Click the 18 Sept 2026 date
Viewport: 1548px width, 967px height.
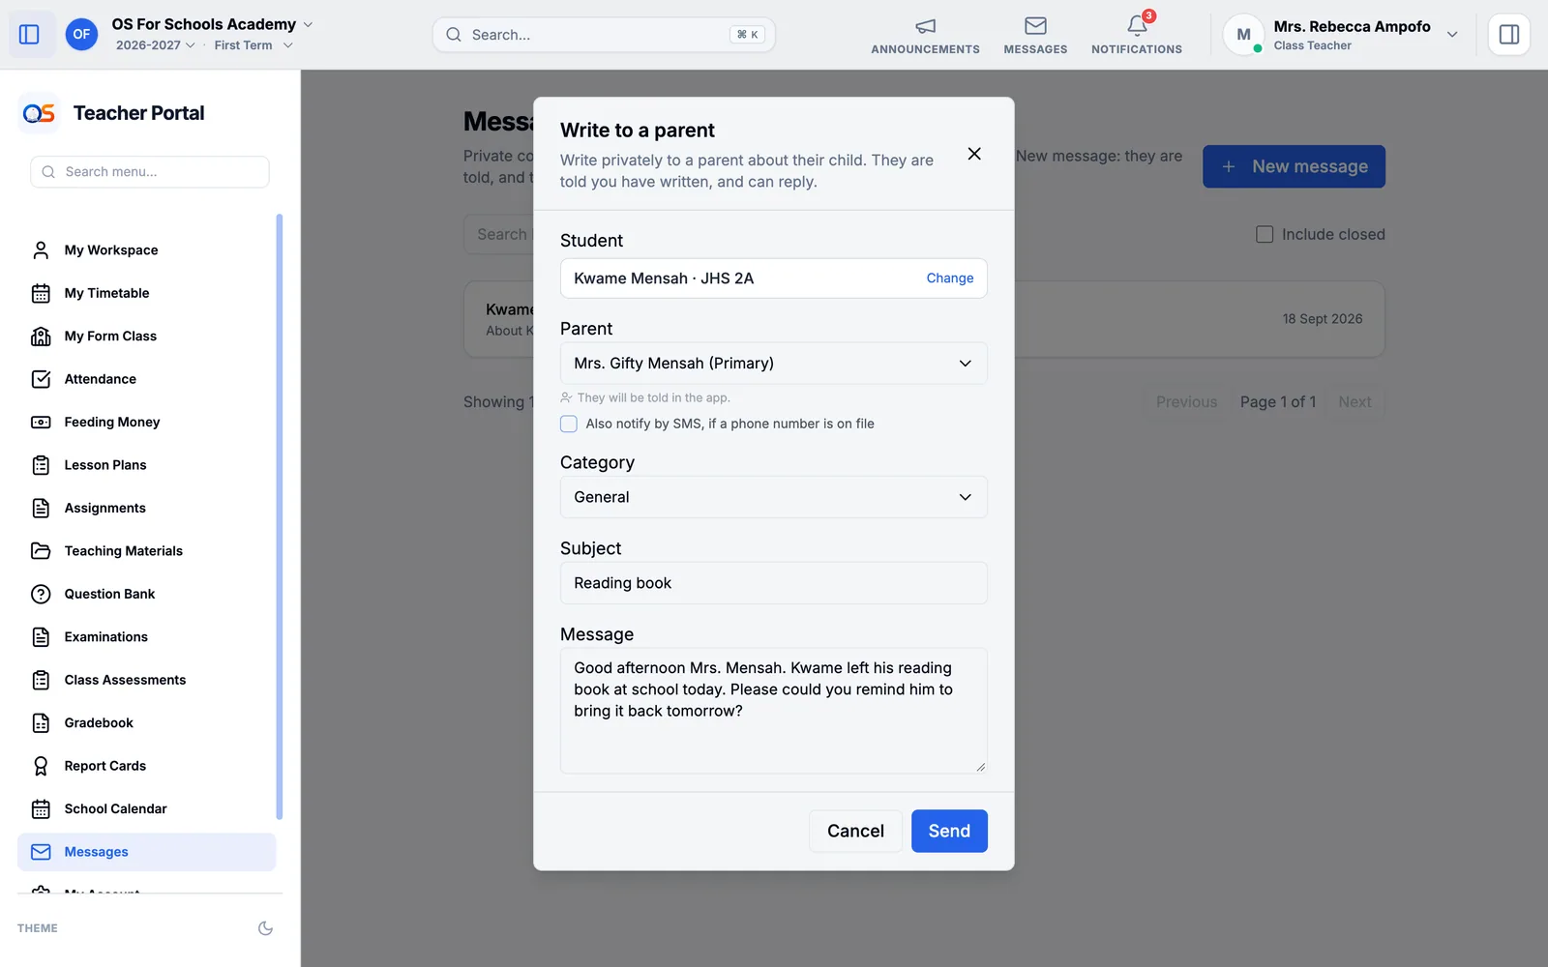click(x=1322, y=319)
